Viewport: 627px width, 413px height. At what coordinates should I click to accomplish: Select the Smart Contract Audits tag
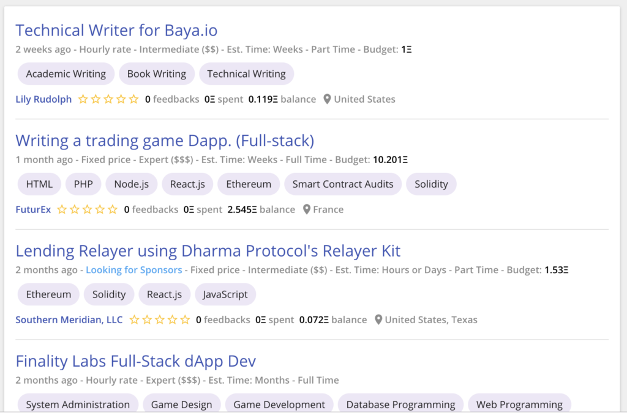tap(343, 184)
